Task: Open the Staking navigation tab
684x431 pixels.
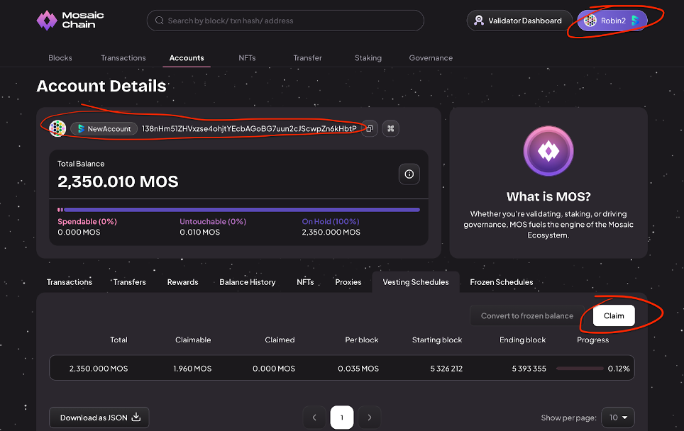Action: tap(368, 57)
